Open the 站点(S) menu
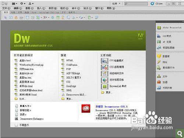This screenshot has height=138, width=184. click(88, 8)
